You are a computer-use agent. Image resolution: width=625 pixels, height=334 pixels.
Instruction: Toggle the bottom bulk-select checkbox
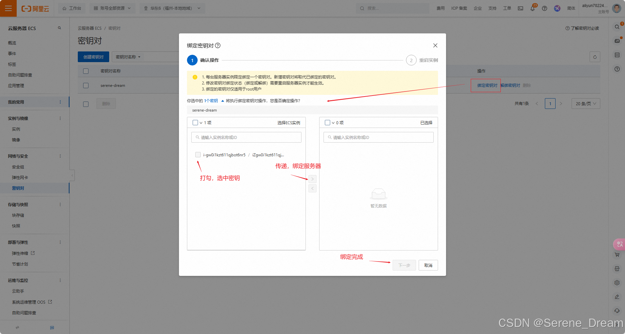tap(86, 104)
